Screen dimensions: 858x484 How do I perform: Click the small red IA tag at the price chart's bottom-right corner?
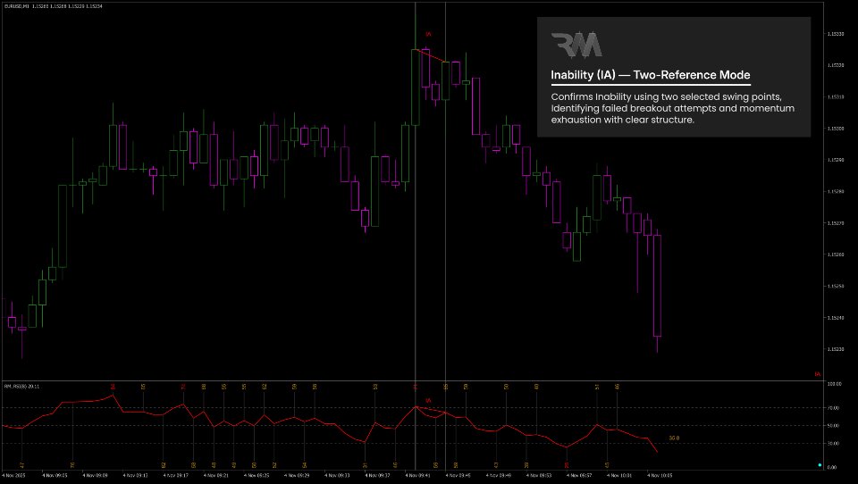click(x=818, y=375)
